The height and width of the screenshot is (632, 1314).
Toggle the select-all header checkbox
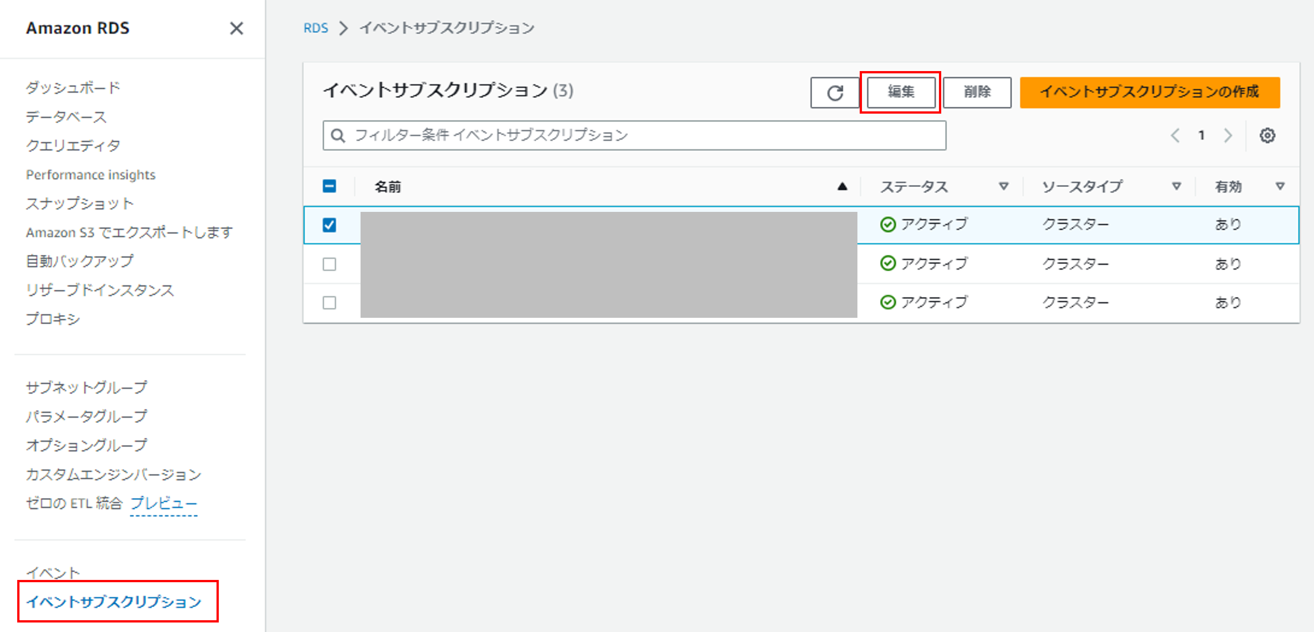click(330, 186)
